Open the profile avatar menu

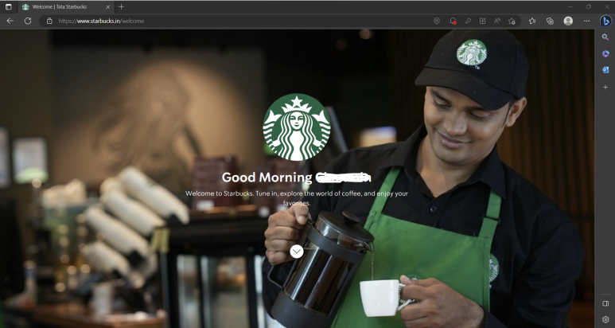tap(568, 21)
